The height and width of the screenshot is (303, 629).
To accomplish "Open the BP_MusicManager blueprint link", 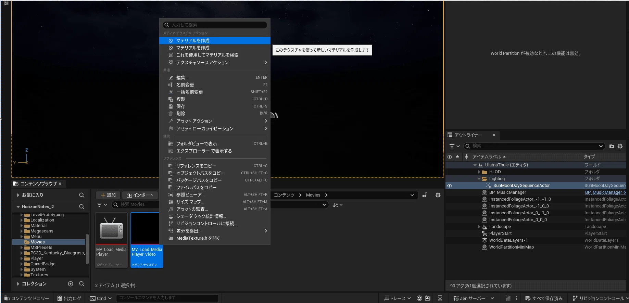I will (x=605, y=192).
